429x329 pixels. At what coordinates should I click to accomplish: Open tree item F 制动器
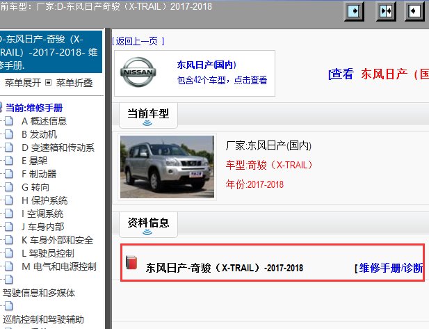[39, 174]
